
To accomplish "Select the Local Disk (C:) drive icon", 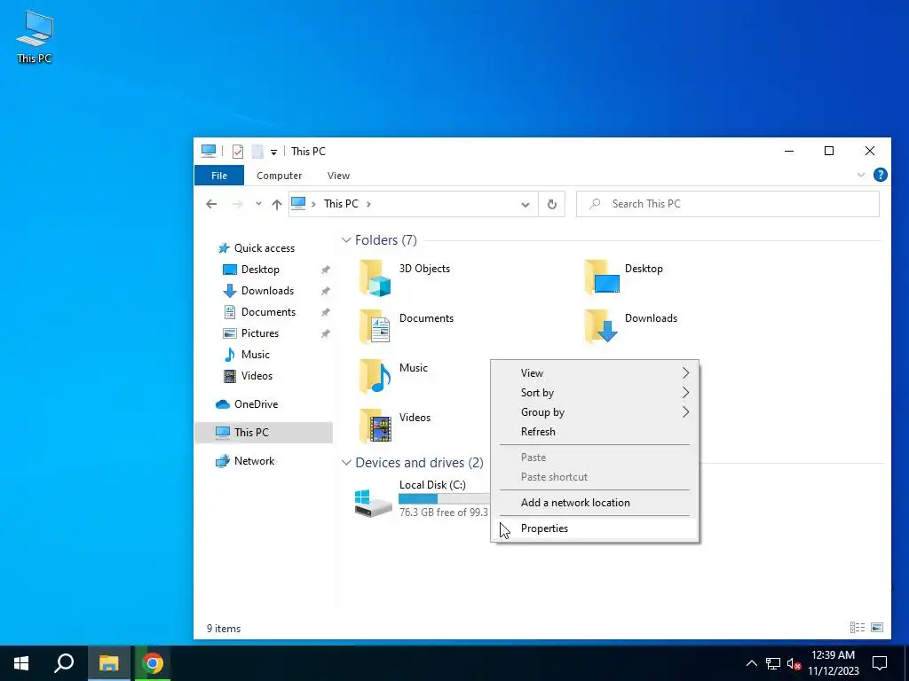I will coord(373,503).
